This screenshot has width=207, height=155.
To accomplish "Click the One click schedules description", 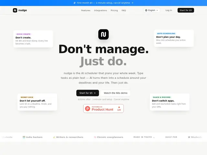I will (x=171, y=42).
